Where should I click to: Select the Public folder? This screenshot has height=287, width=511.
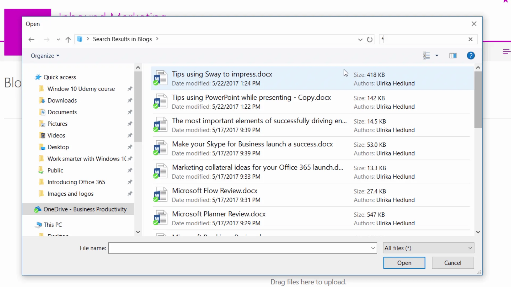(55, 170)
